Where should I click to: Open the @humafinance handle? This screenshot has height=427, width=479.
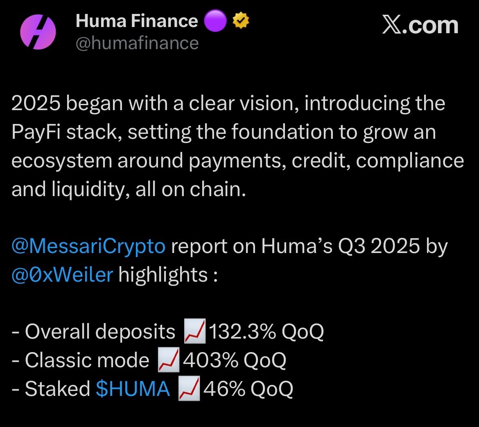point(137,43)
